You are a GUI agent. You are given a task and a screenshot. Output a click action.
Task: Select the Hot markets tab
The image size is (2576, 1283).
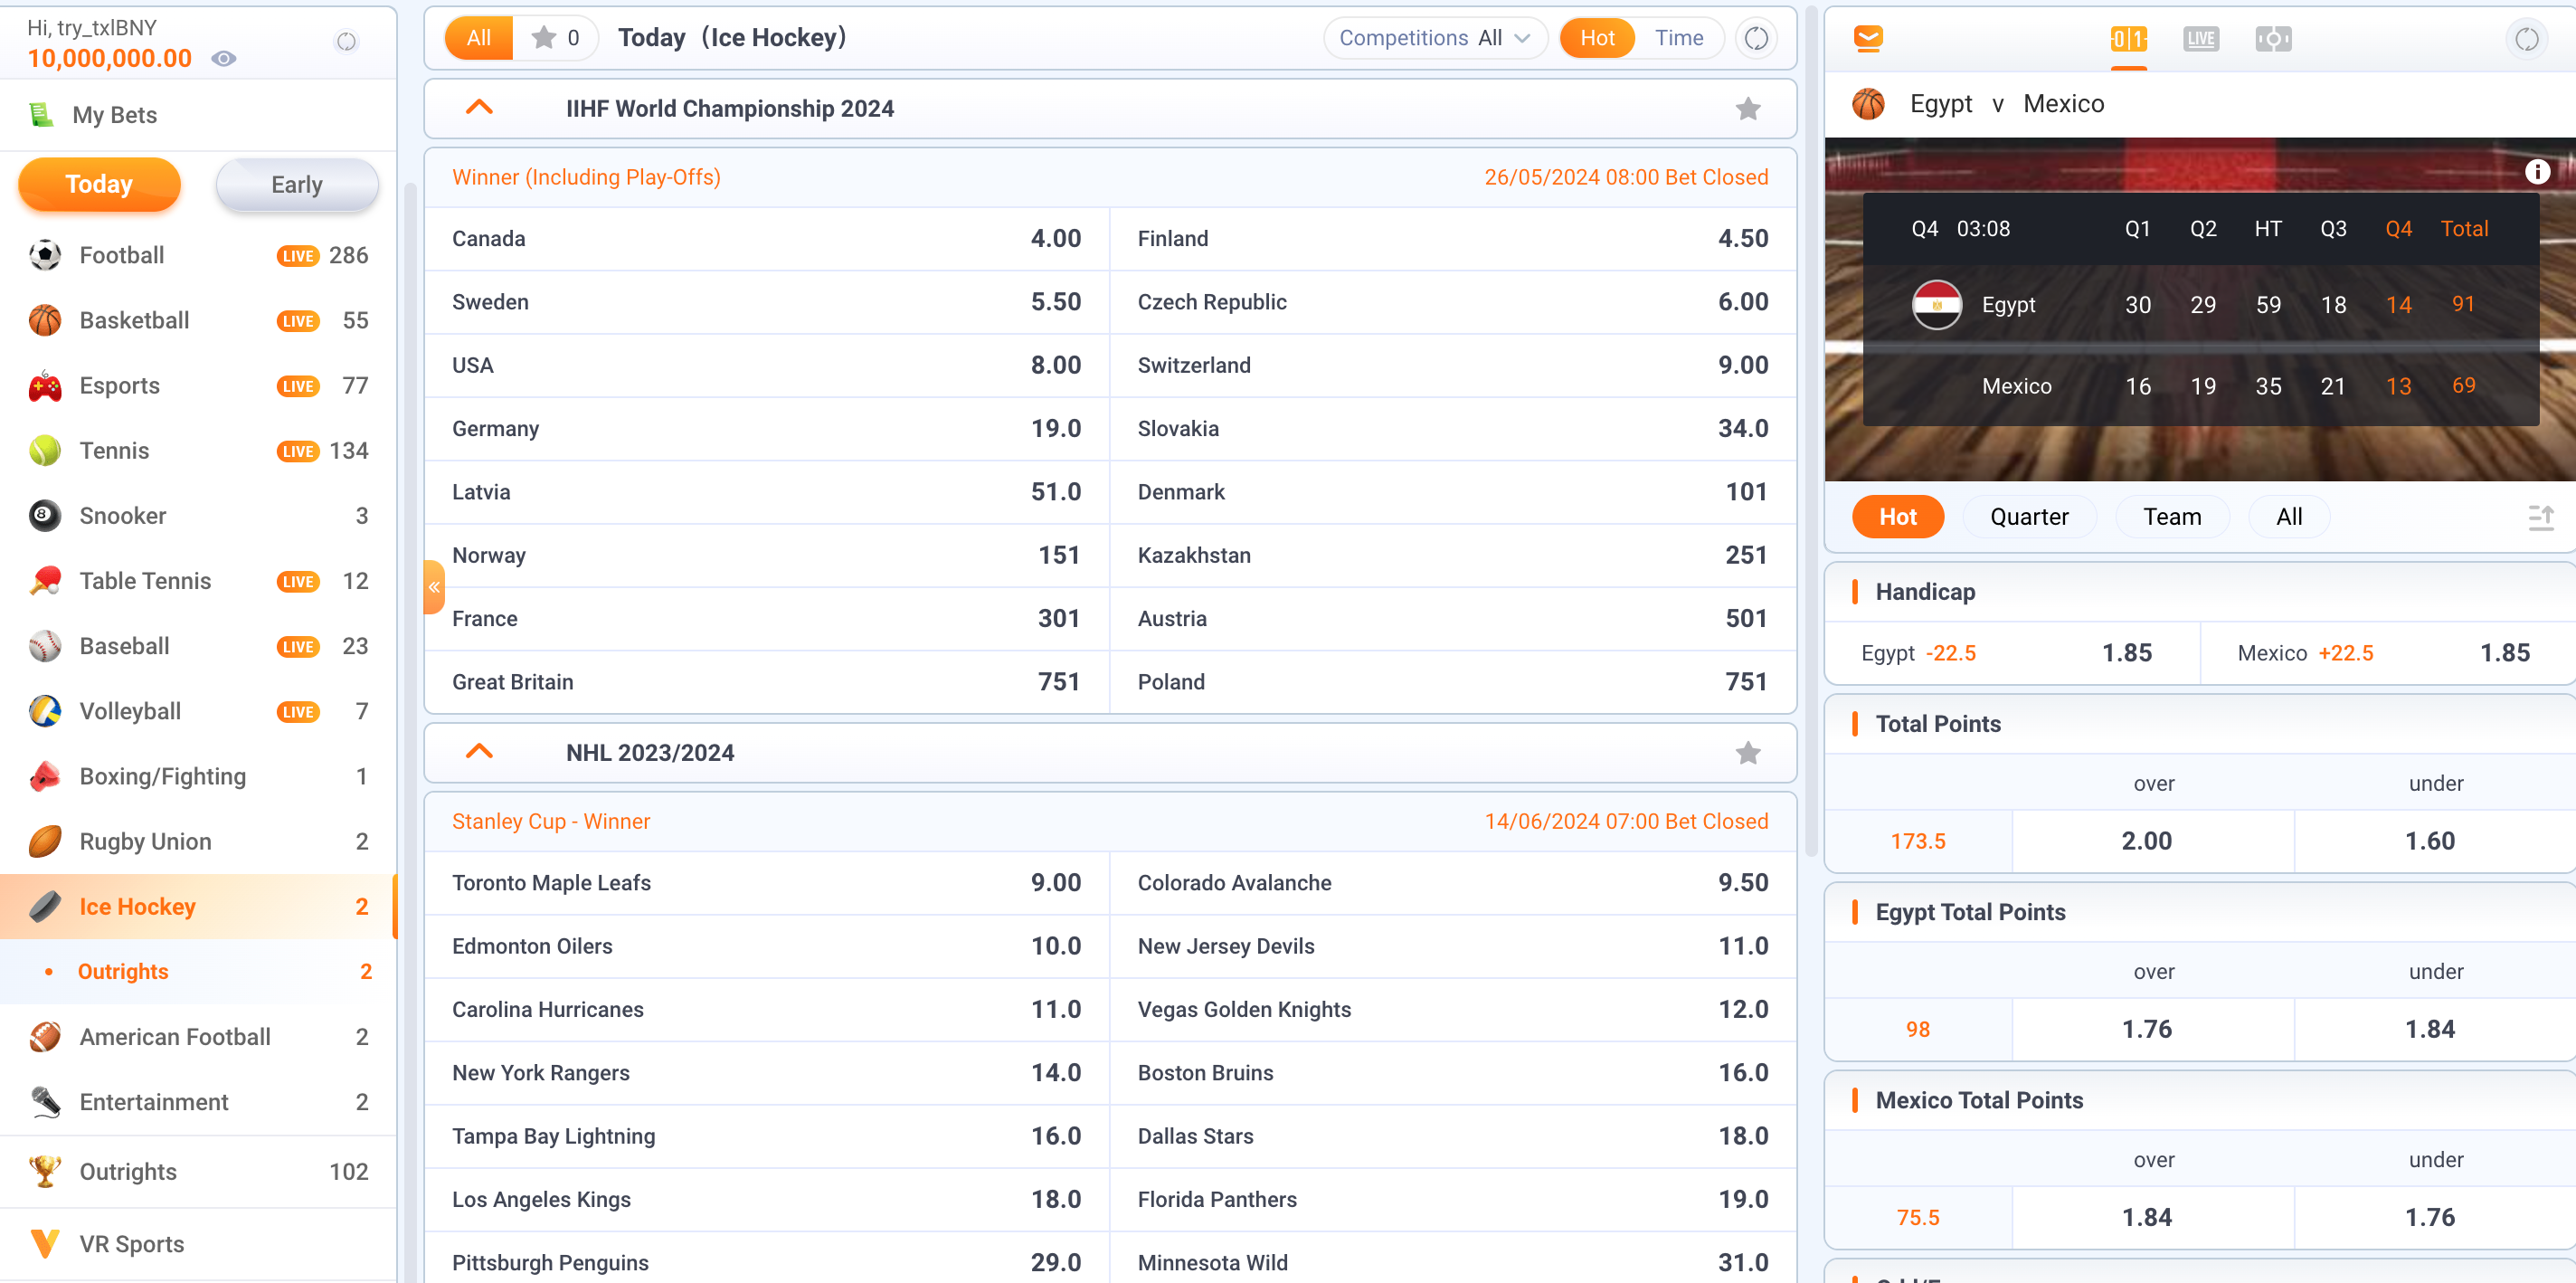[1897, 516]
